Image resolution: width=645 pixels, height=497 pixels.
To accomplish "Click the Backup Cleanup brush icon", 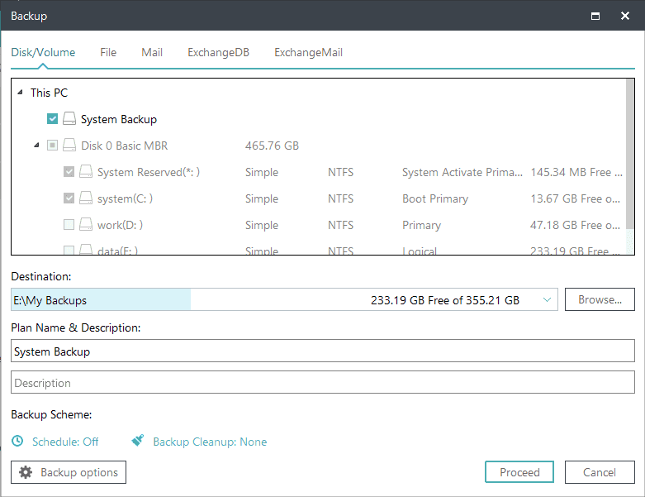I will tap(139, 442).
